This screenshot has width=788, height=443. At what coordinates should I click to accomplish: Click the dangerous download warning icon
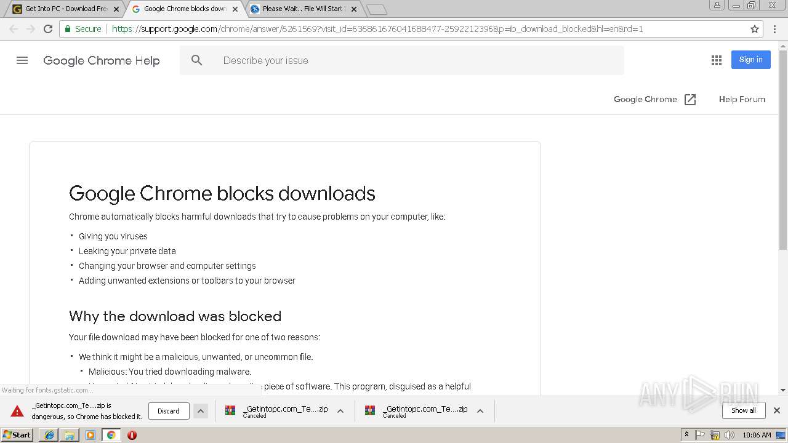pyautogui.click(x=17, y=412)
